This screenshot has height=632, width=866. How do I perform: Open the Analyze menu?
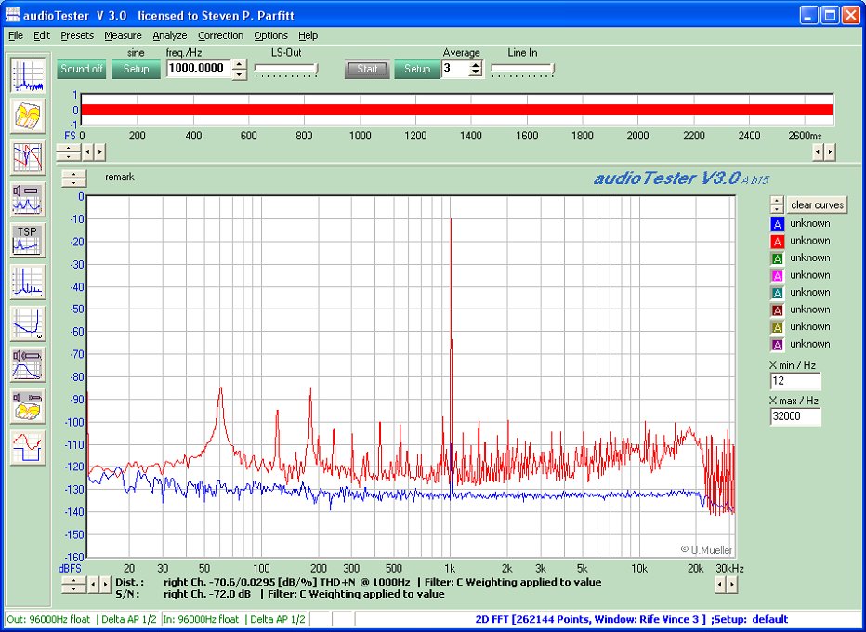169,35
